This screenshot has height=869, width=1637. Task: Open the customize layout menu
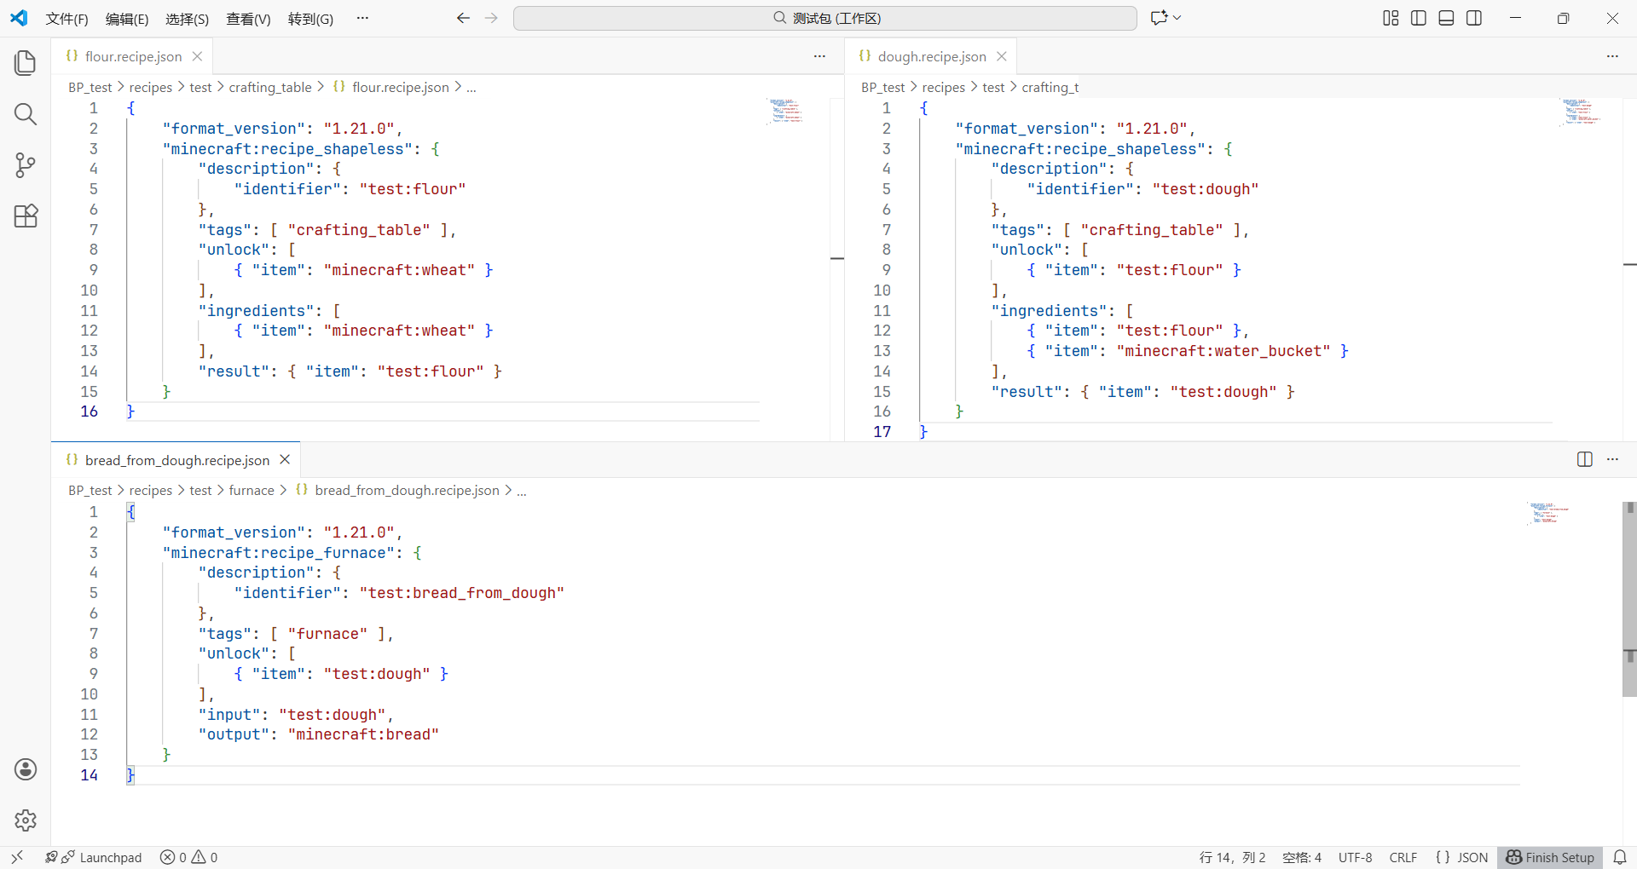coord(1391,18)
